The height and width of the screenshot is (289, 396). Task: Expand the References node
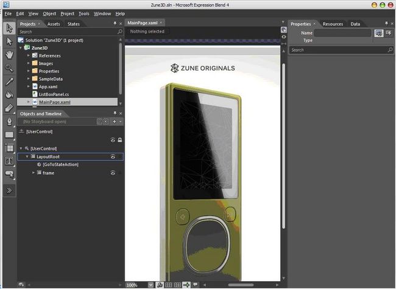pyautogui.click(x=29, y=55)
